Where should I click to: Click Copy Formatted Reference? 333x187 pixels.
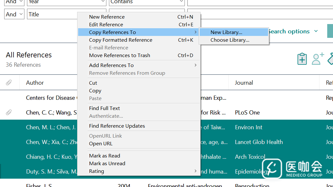121,40
